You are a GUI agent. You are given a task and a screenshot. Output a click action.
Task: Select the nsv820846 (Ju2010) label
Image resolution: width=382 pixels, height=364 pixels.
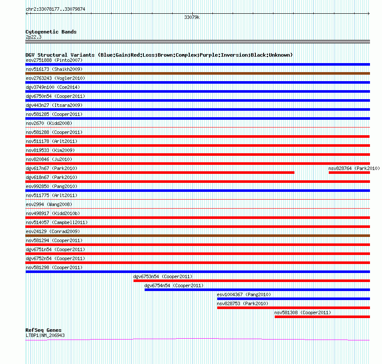point(49,159)
